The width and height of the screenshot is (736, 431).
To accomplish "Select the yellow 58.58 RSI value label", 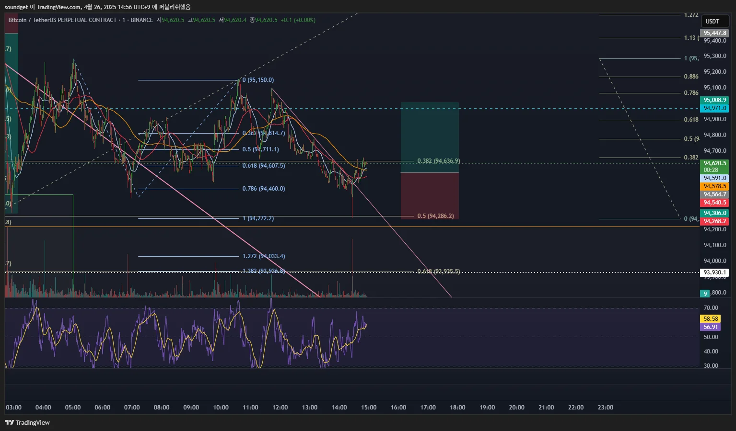I will tap(711, 319).
